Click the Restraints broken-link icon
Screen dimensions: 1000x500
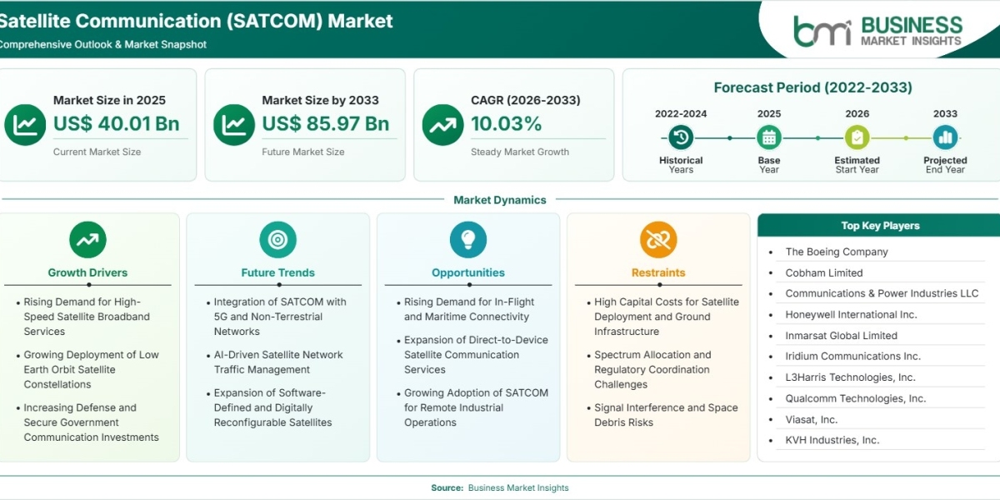pyautogui.click(x=658, y=240)
